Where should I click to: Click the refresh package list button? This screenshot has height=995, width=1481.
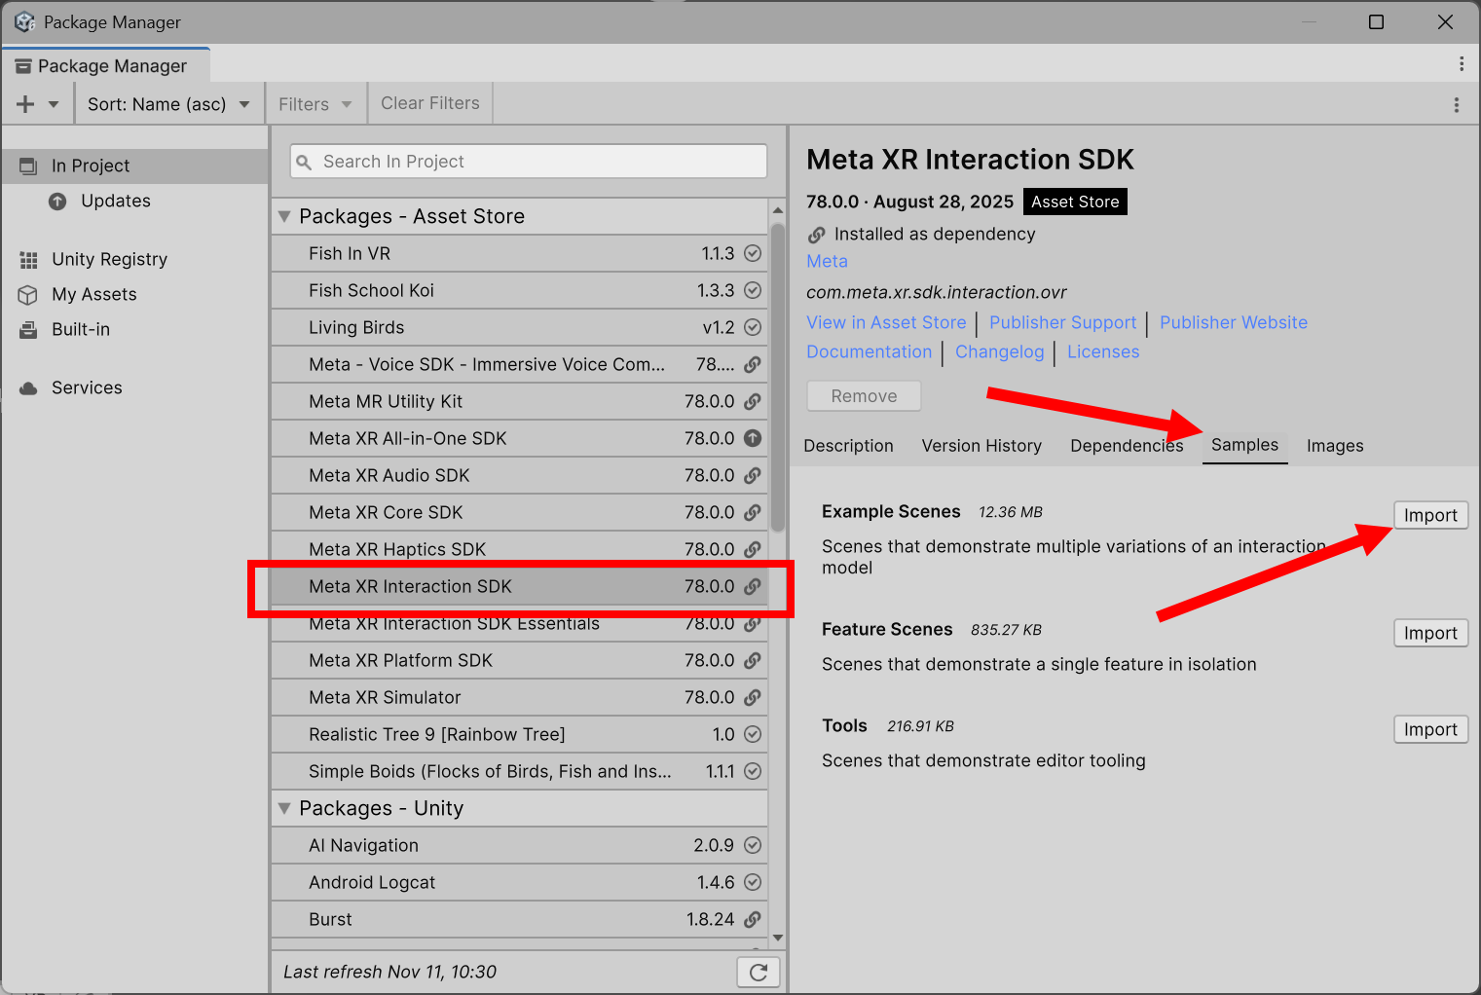point(759,972)
